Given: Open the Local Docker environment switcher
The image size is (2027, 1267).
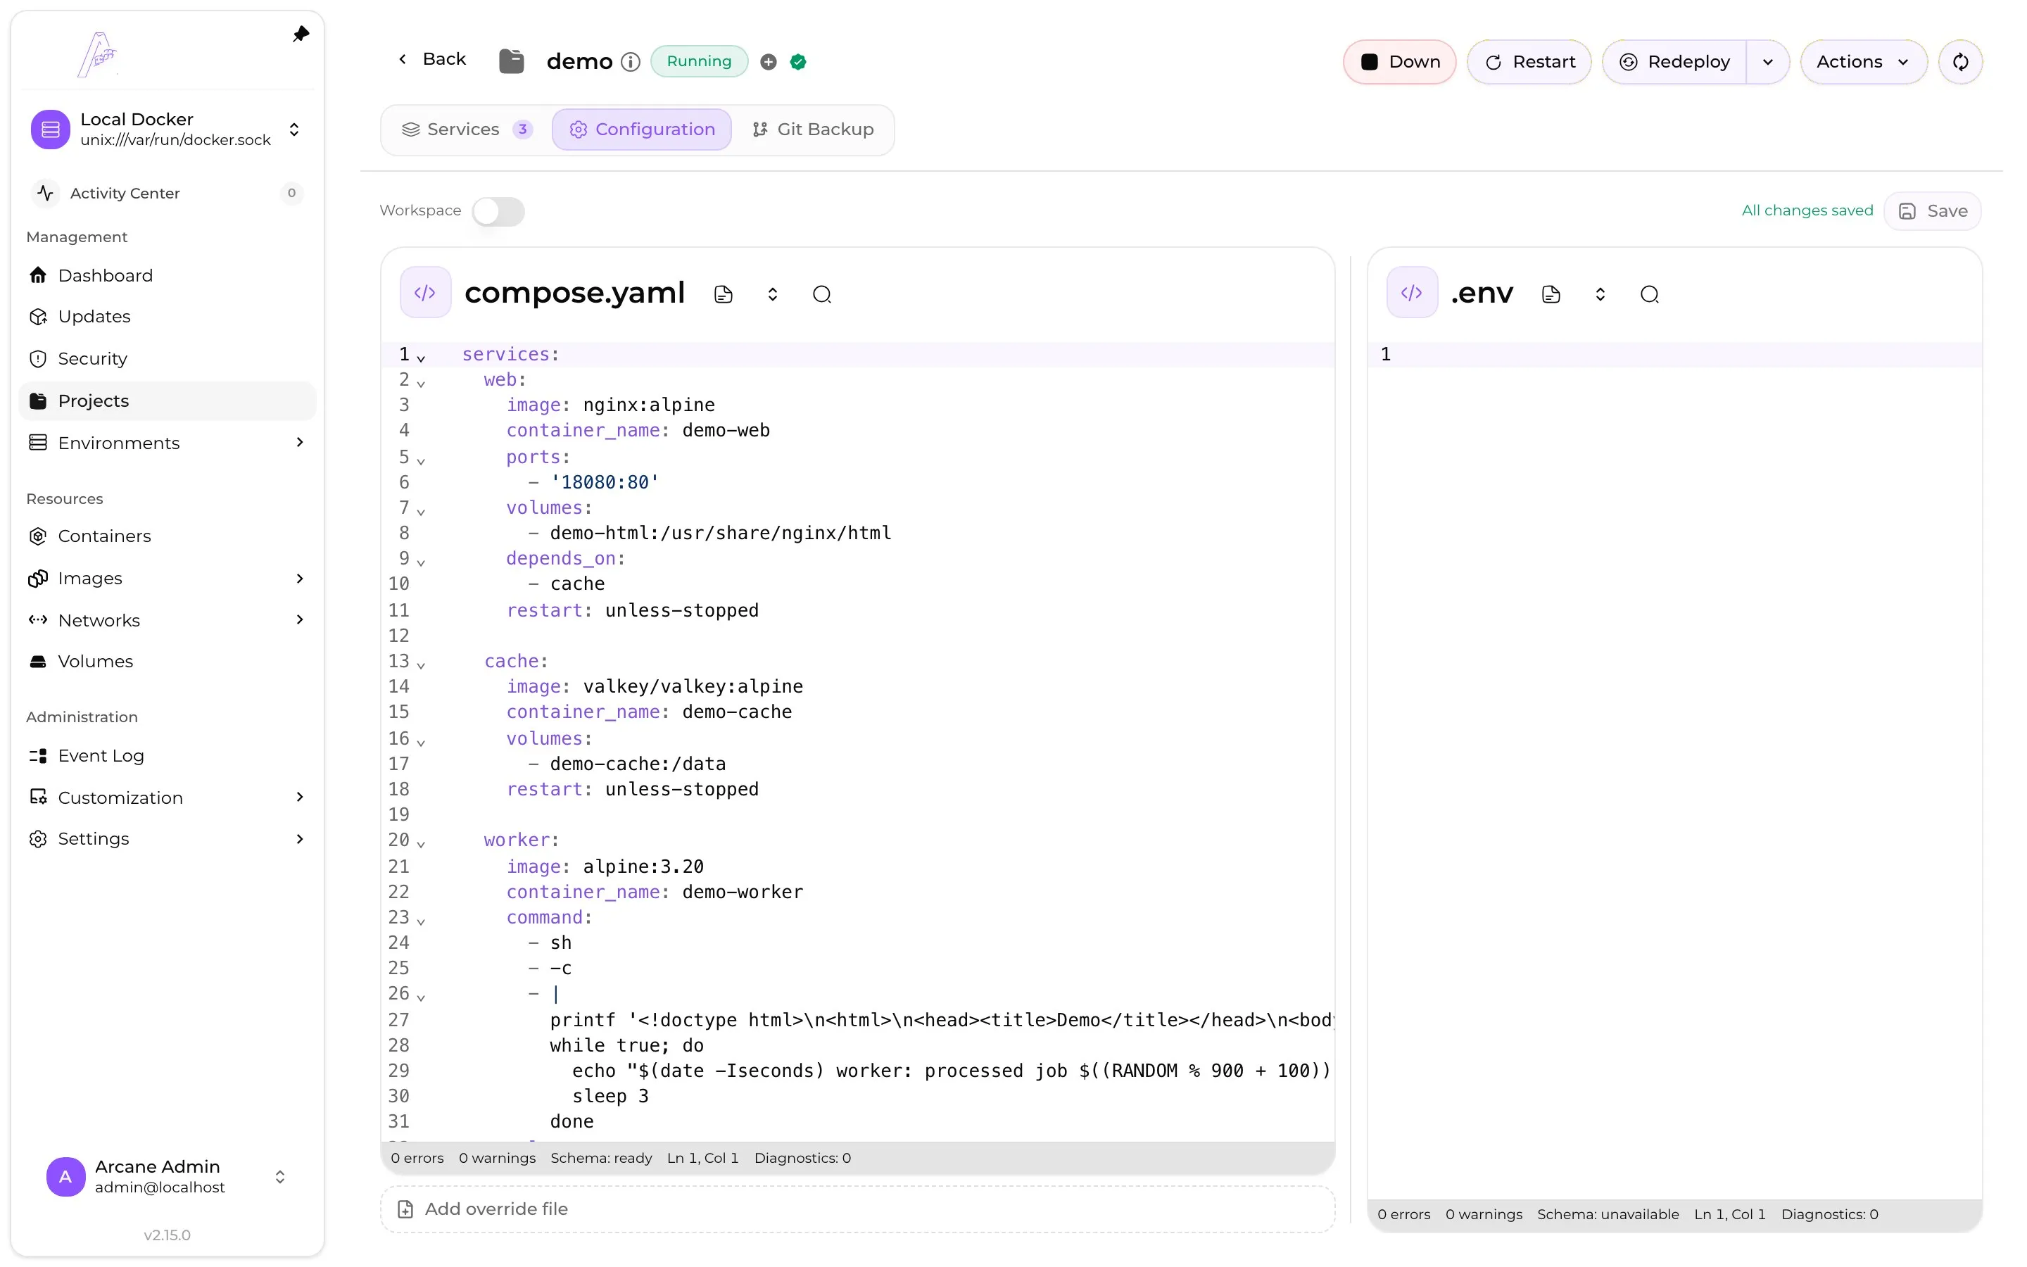Looking at the screenshot, I should tap(167, 130).
